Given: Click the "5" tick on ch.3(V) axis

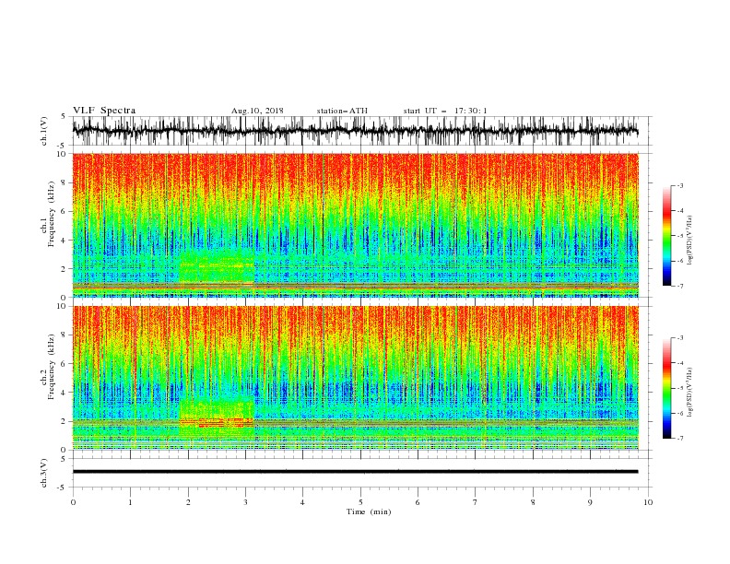Looking at the screenshot, I should 64,459.
